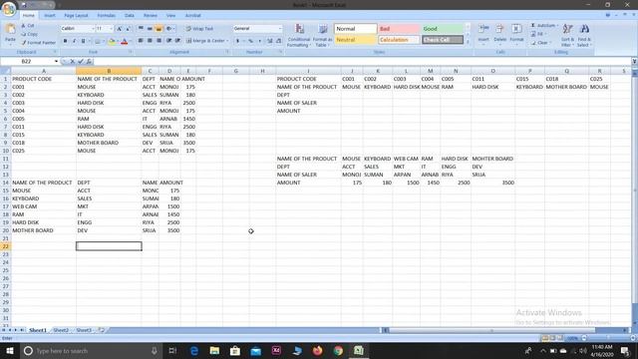Open the Office Button menu

click(9, 8)
